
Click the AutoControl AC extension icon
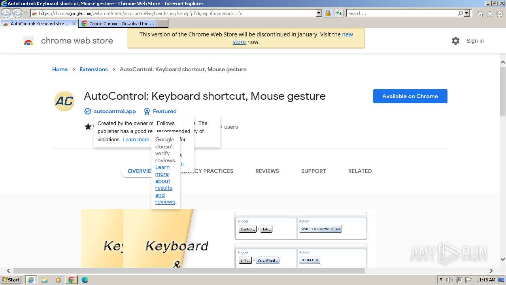point(64,101)
